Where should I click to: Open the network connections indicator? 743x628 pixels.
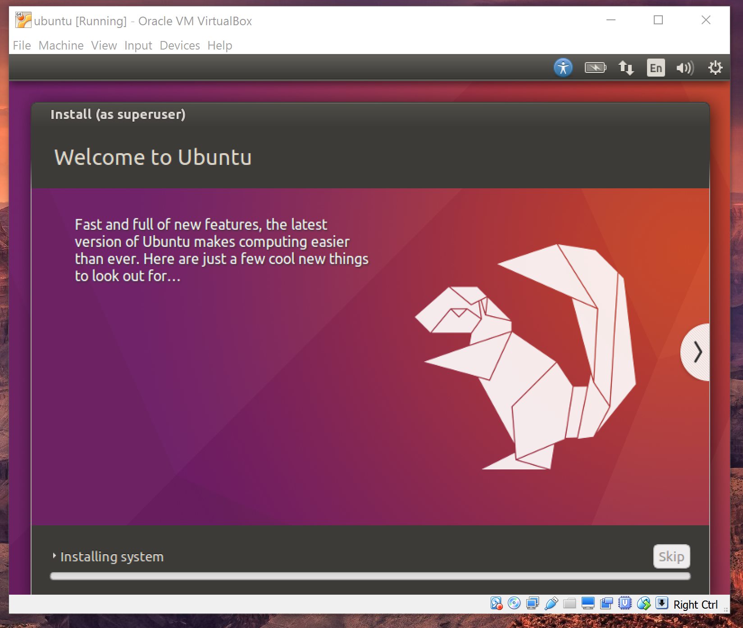[626, 68]
